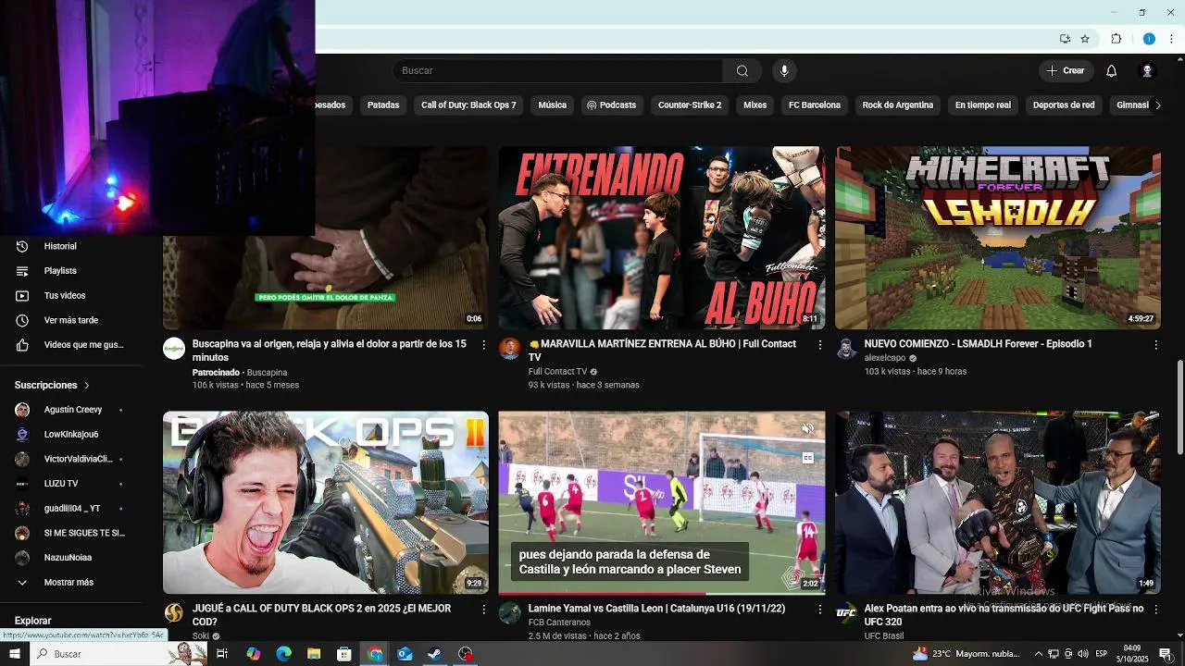Select the FC Barcelona filter chip
Viewport: 1185px width, 666px height.
pyautogui.click(x=815, y=105)
